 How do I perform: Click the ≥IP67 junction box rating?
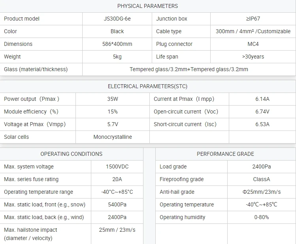(253, 19)
